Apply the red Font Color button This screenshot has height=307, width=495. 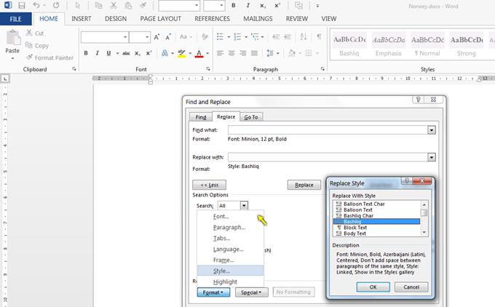pyautogui.click(x=199, y=53)
